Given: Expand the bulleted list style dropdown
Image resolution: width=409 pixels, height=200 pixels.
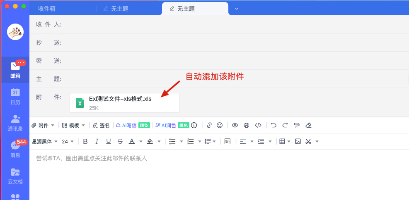Looking at the screenshot, I should [181, 141].
